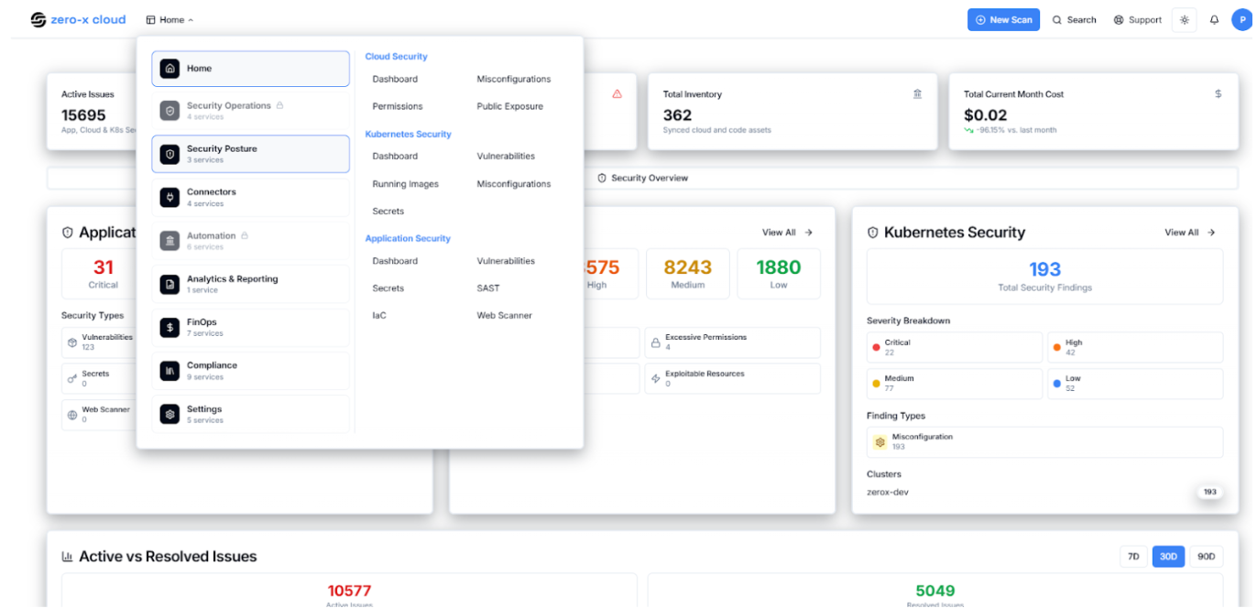Select the 30D time range
This screenshot has width=1257, height=608.
(x=1168, y=557)
